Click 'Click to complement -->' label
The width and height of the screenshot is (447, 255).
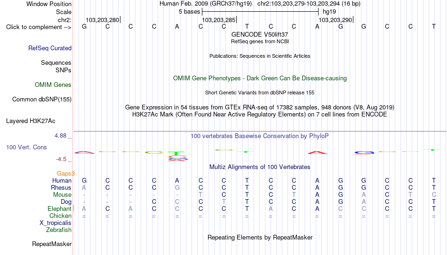coord(39,27)
